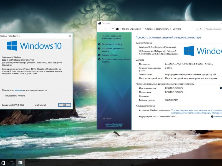Click Windows 10 Pro edition text in Система
The image size is (222, 166).
(157, 47)
